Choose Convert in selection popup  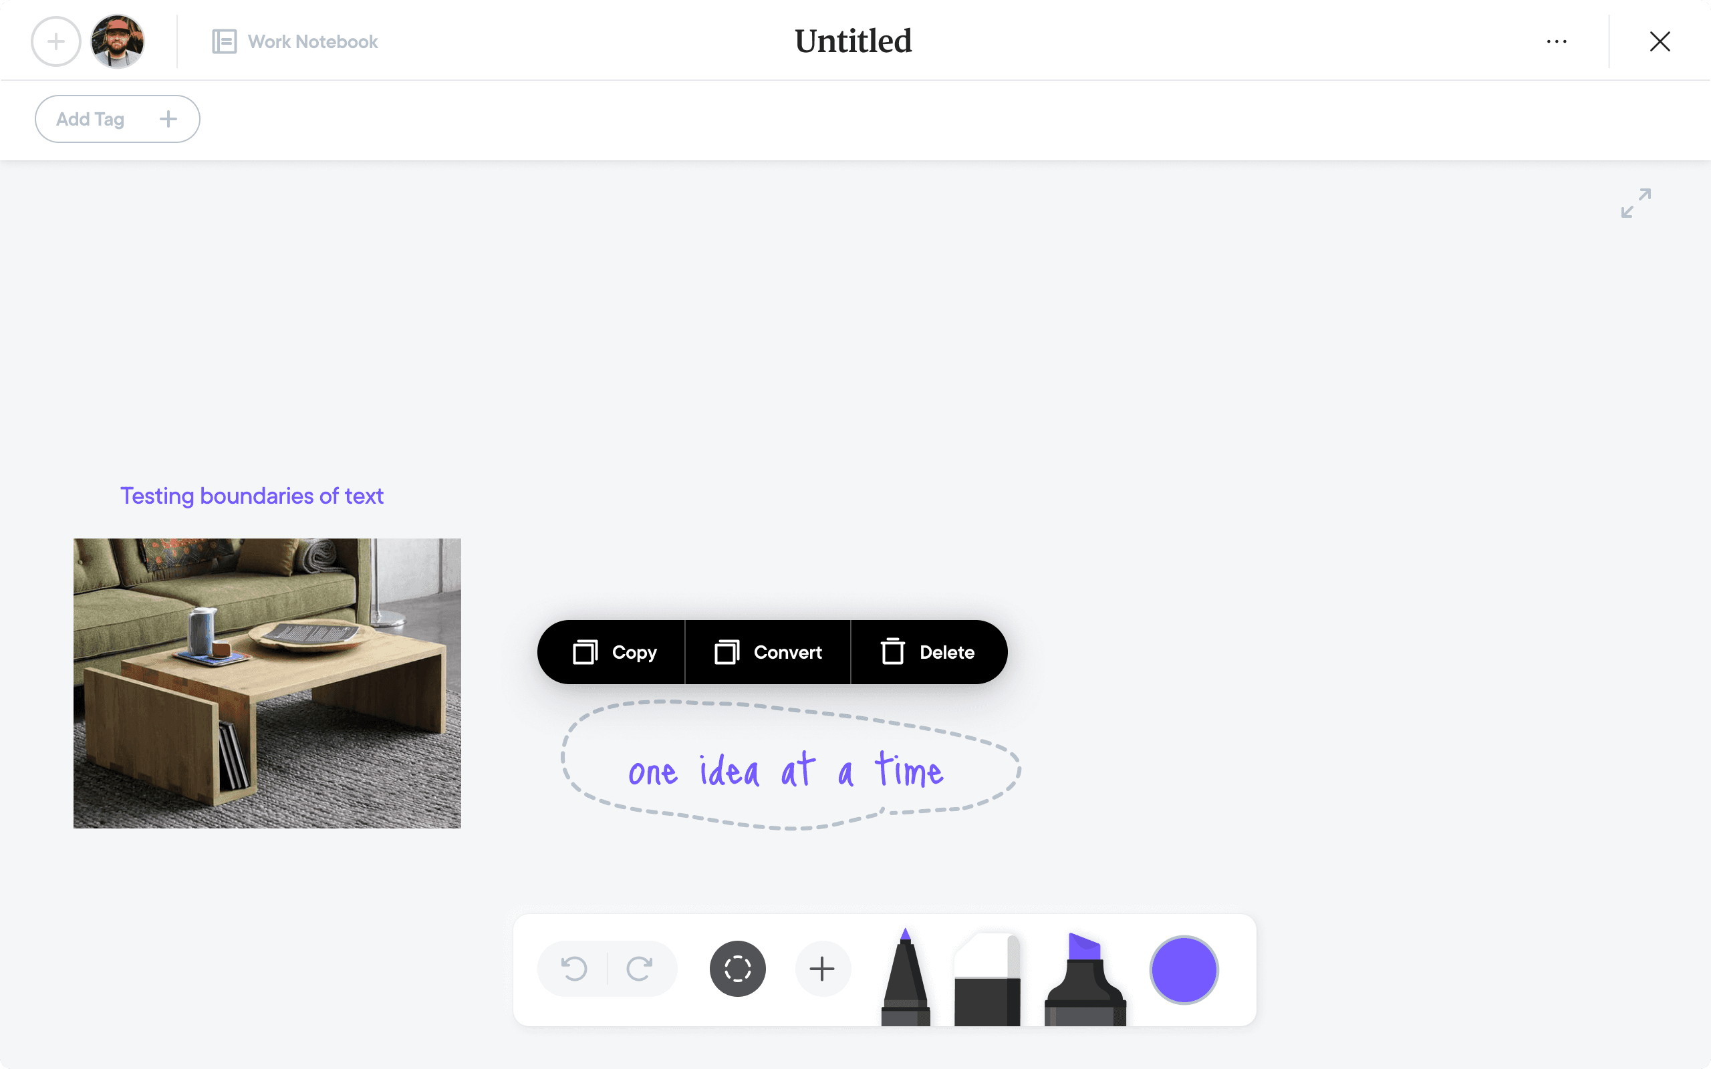[769, 652]
